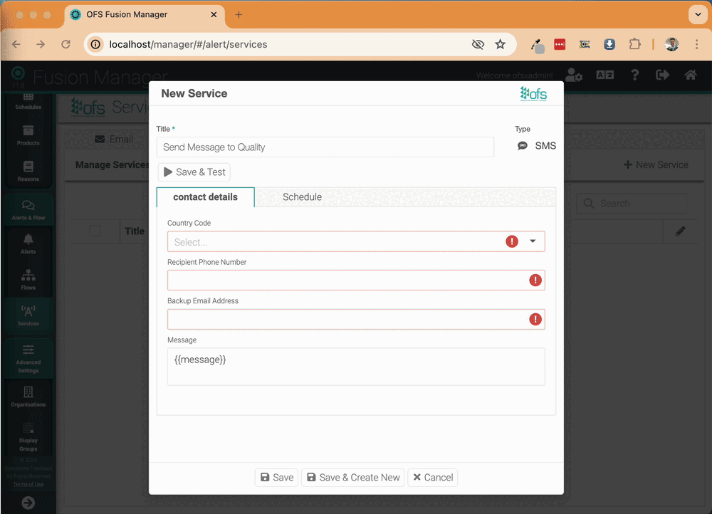Open user account settings icon
The image size is (712, 514).
click(x=574, y=75)
